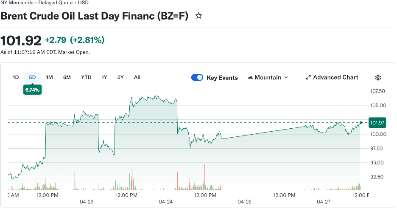Click the 6.74% performance badge

[32, 90]
